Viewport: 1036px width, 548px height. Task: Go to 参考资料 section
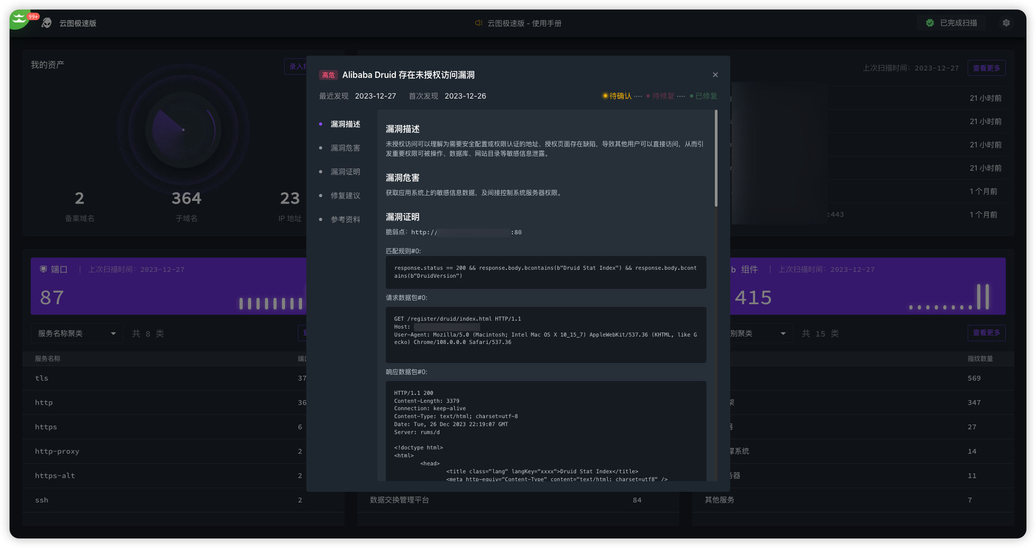pos(345,219)
